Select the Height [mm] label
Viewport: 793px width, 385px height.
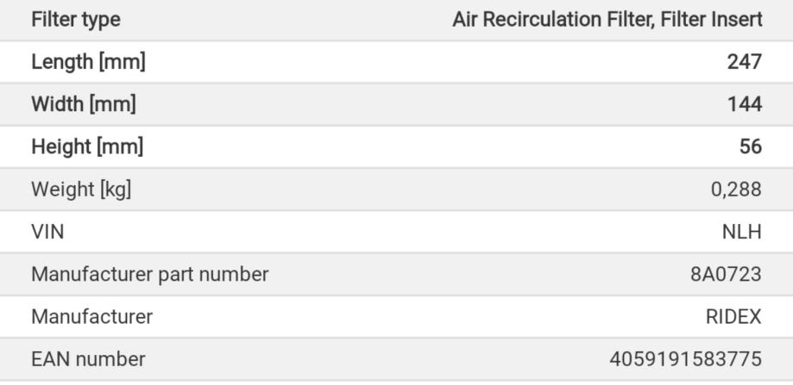pos(87,146)
